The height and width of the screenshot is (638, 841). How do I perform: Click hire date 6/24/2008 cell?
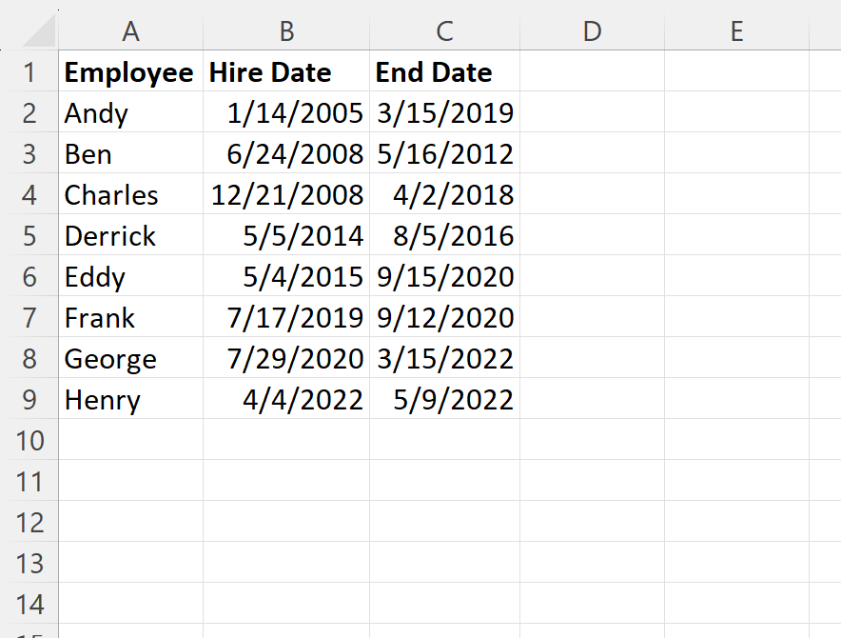(x=286, y=154)
